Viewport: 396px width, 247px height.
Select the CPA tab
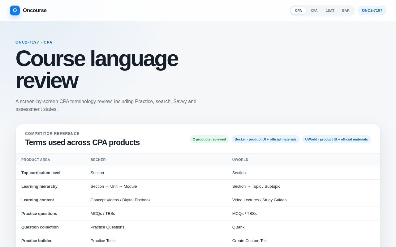pyautogui.click(x=299, y=10)
